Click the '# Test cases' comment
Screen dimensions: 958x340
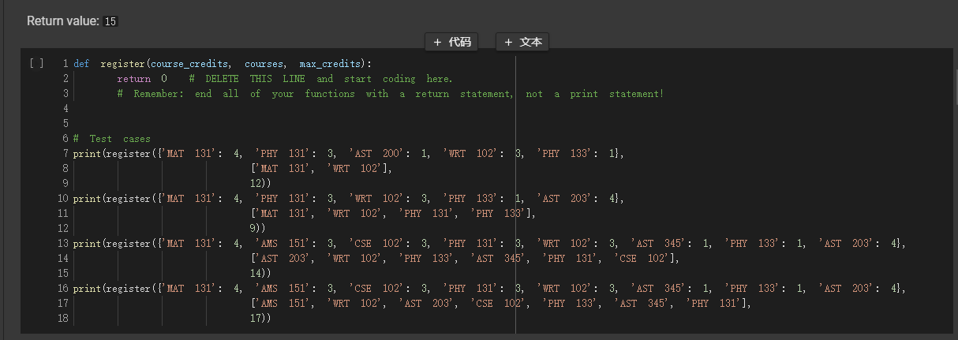111,138
